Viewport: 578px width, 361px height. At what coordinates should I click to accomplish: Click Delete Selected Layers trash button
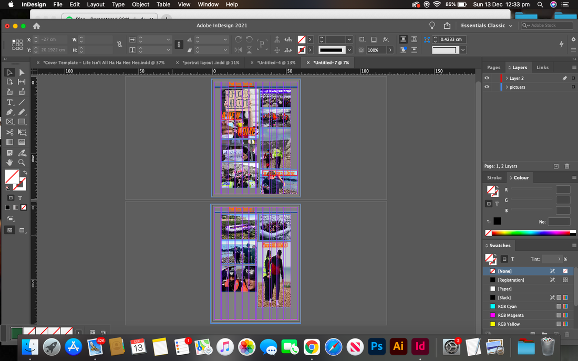click(x=567, y=166)
